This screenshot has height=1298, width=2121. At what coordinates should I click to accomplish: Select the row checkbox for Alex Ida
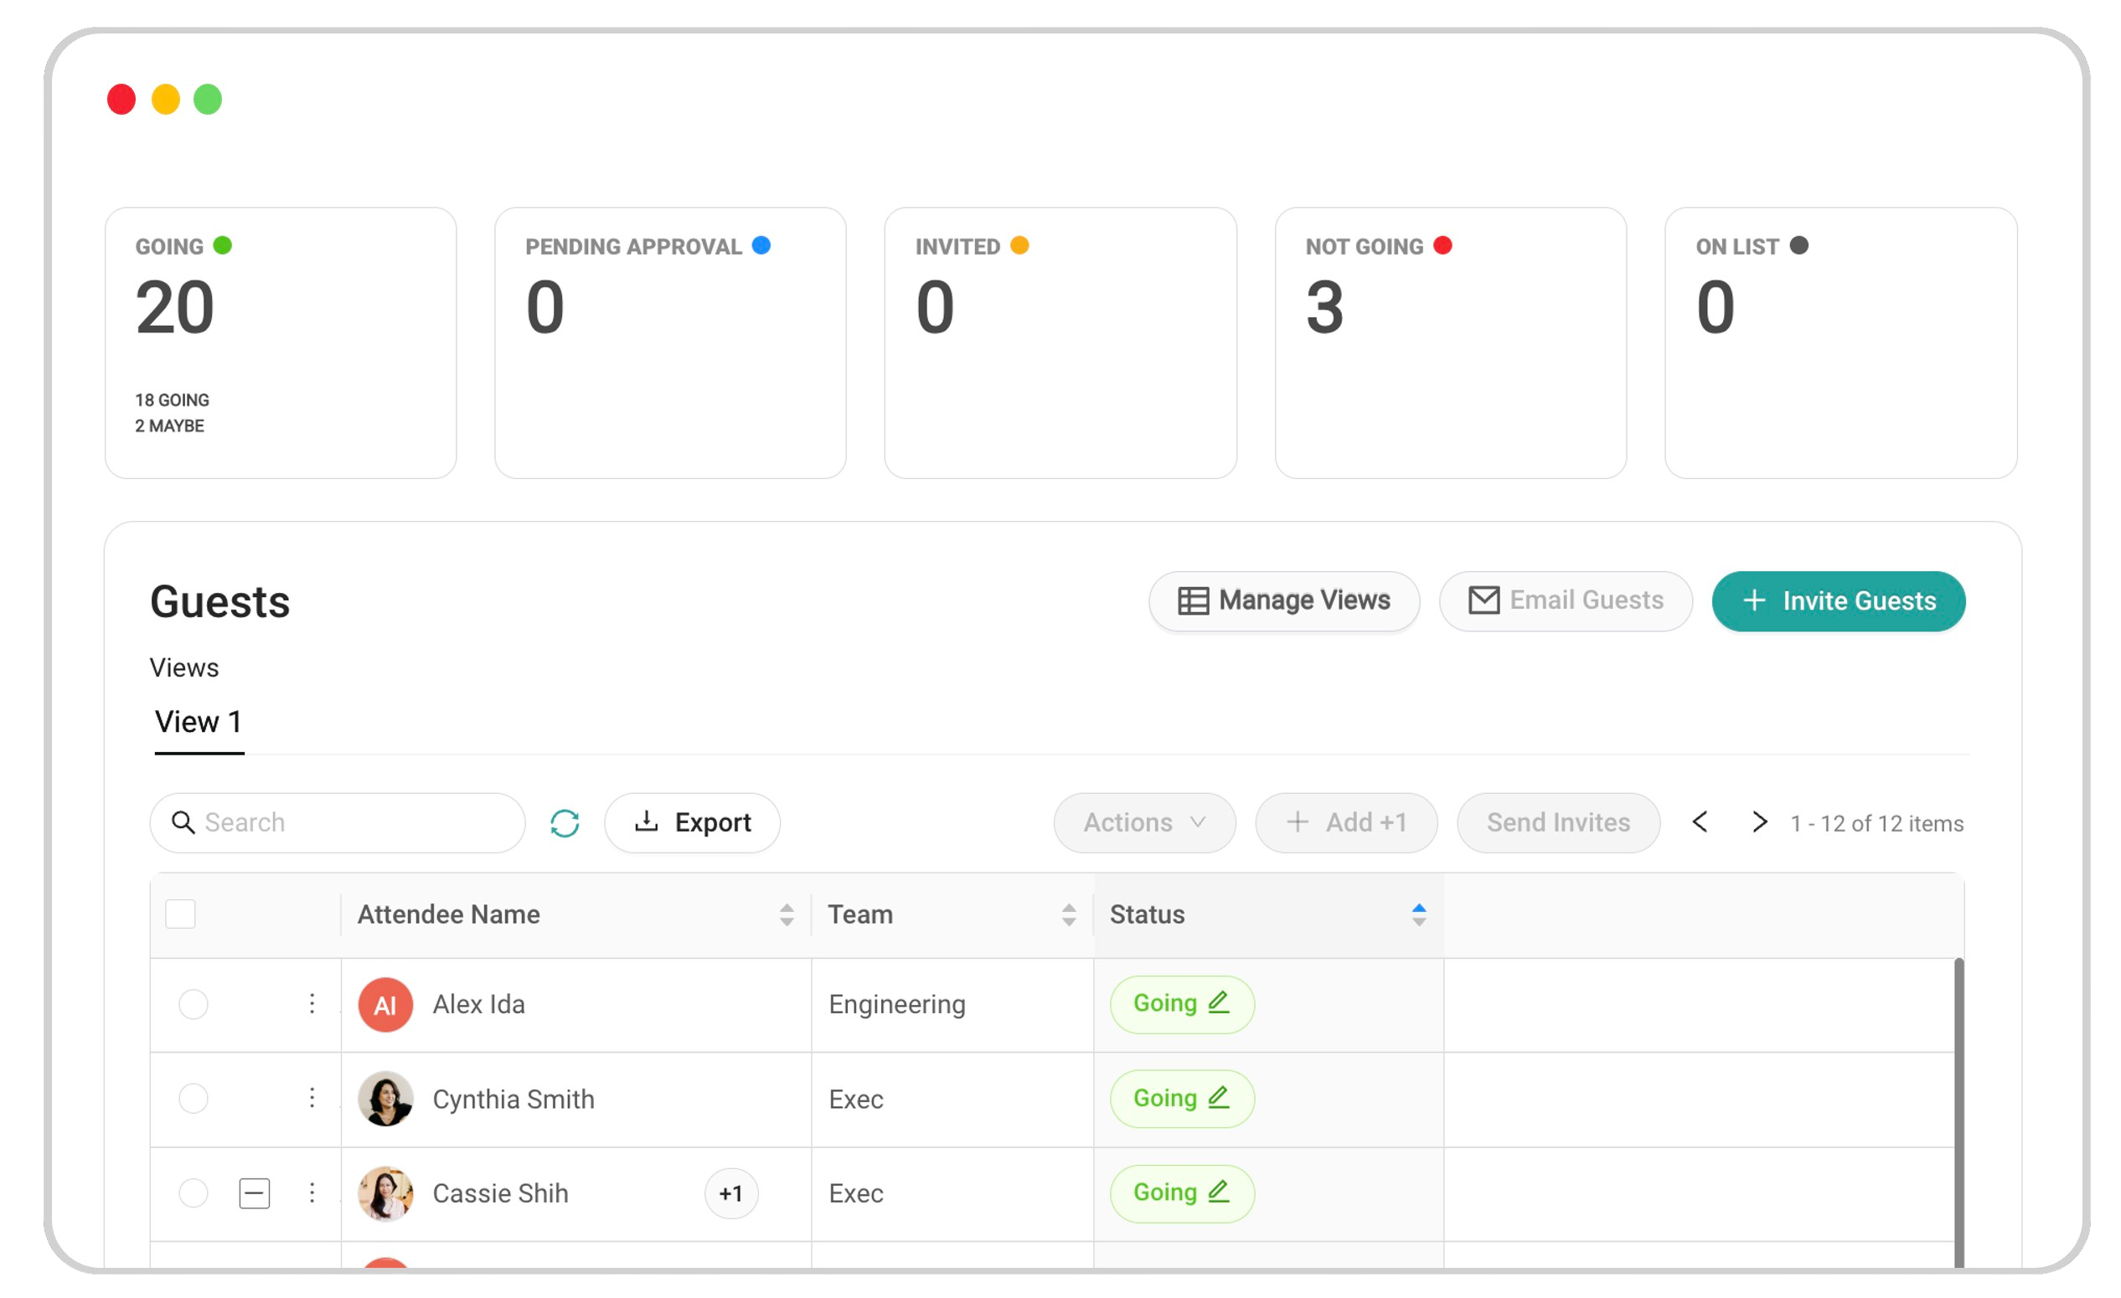(193, 1005)
